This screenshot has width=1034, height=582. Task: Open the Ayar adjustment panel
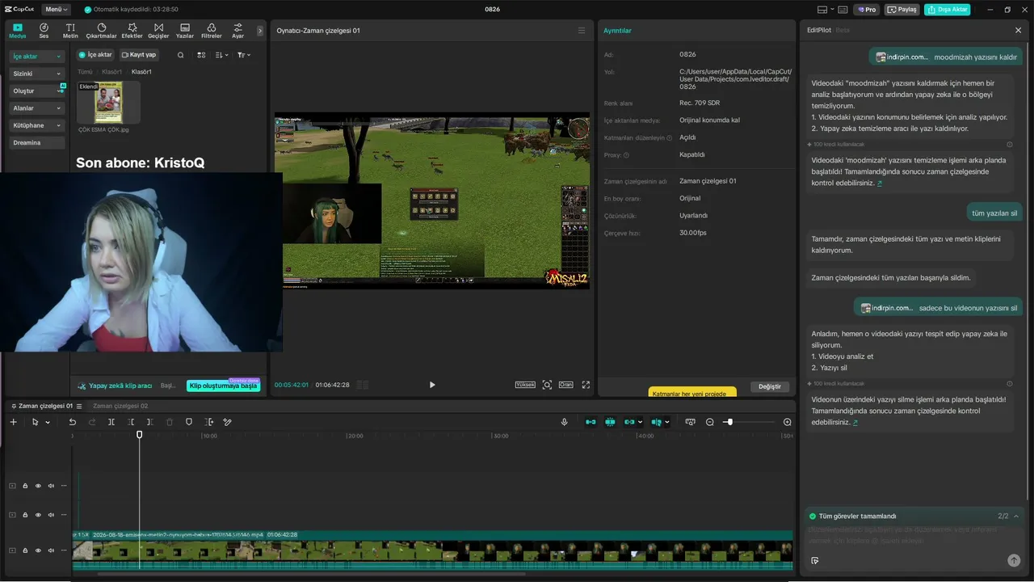(237, 31)
